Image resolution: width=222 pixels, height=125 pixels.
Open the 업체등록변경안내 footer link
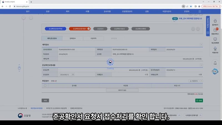76,108
